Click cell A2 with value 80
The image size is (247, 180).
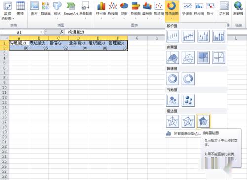tap(19, 48)
